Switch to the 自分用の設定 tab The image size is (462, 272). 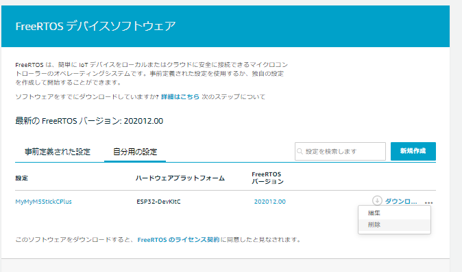pos(135,152)
